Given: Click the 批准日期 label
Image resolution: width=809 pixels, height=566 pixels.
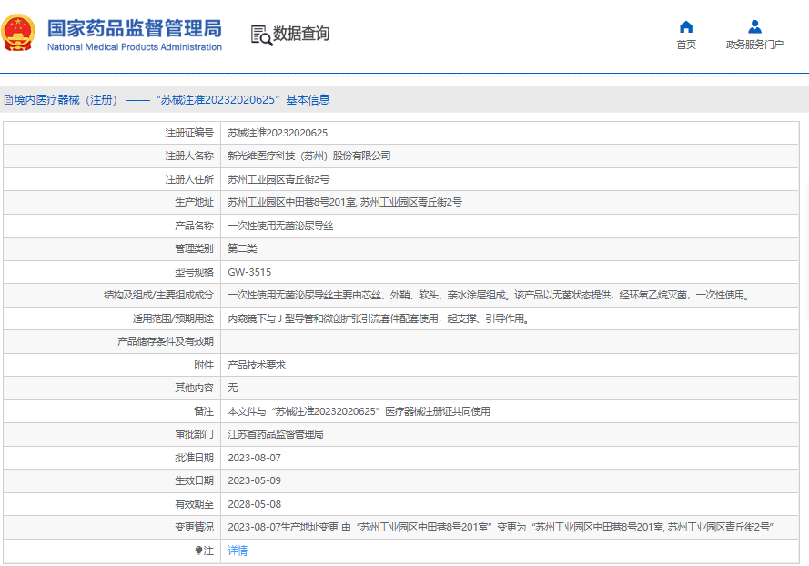Looking at the screenshot, I should coord(194,458).
